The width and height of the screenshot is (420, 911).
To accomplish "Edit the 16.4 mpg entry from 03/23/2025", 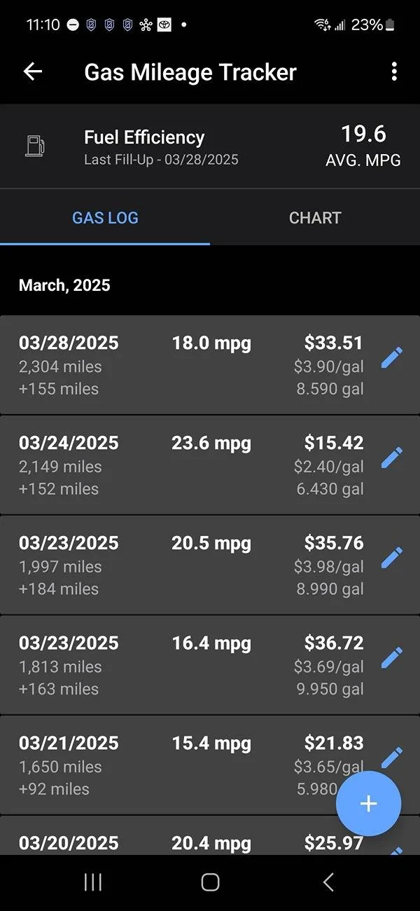I will point(393,657).
